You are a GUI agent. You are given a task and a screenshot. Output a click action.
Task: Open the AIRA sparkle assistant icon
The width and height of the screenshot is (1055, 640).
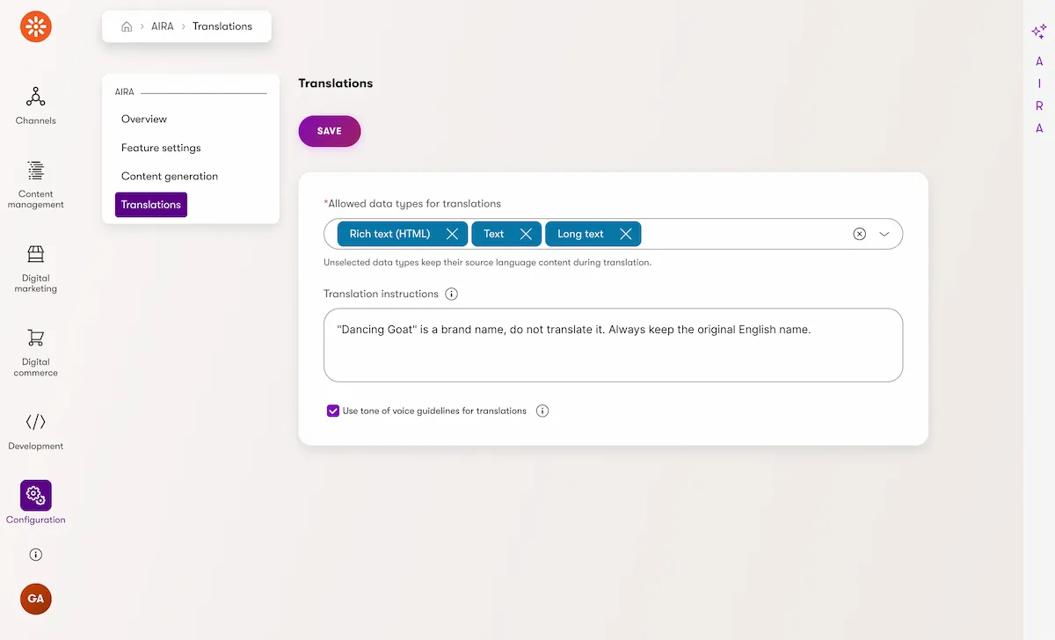click(1039, 32)
